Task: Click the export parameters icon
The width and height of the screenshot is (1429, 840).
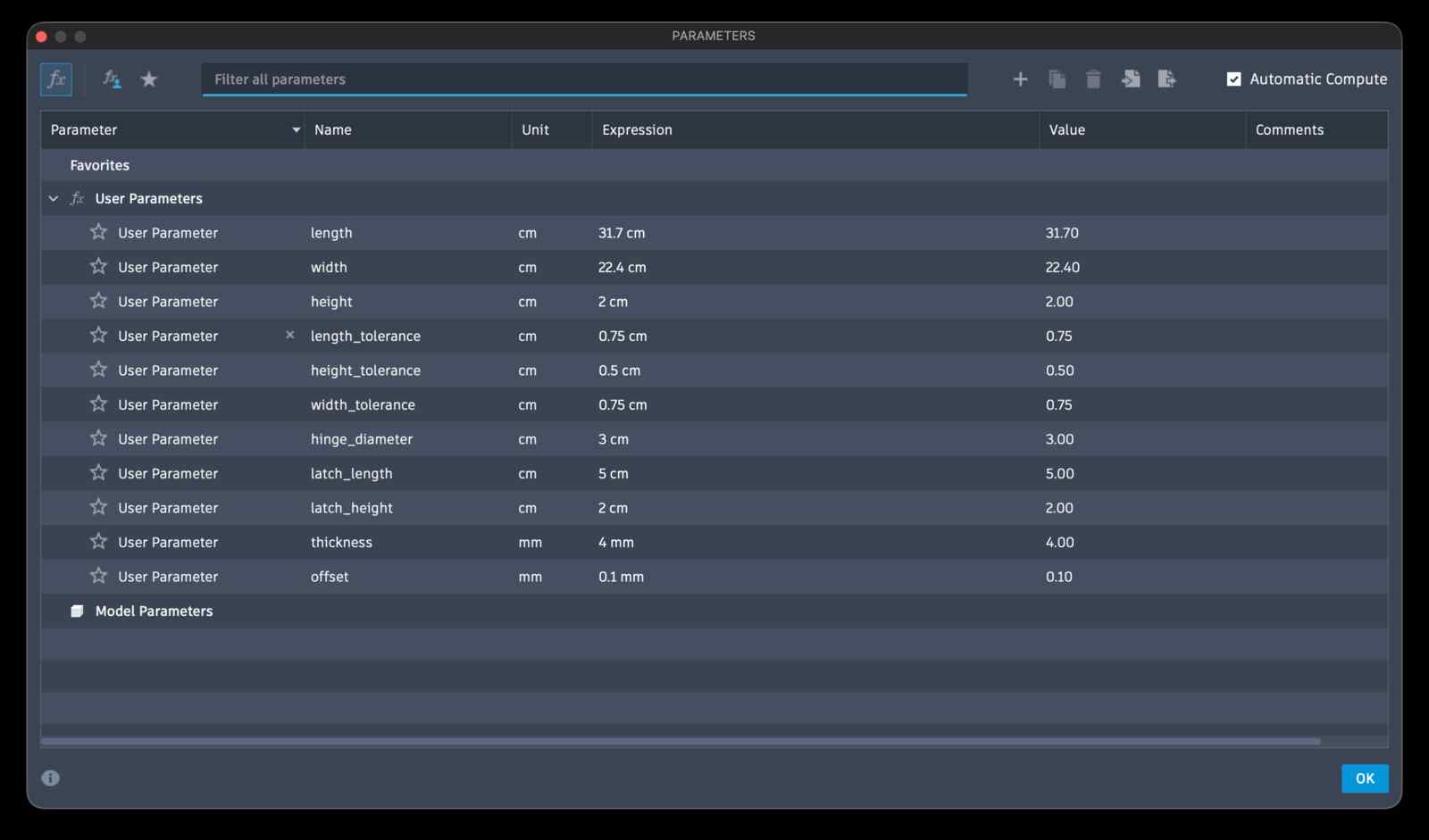Action: pos(1166,79)
